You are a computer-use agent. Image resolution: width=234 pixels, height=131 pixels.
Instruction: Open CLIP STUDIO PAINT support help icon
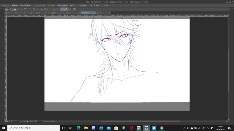[x=74, y=9]
